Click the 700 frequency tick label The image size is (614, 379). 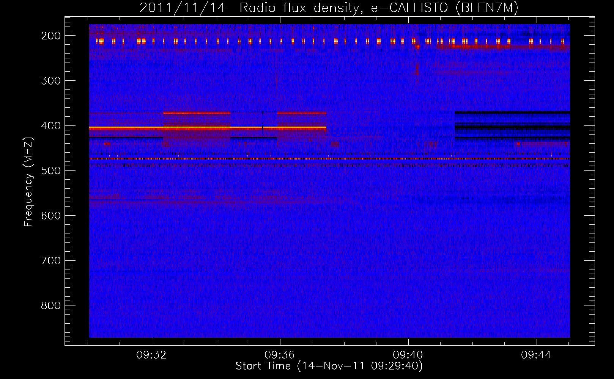50,261
